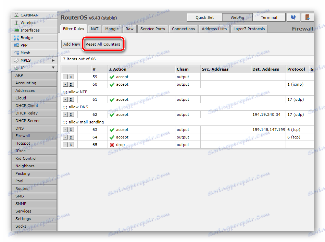The image size is (325, 242).
Task: Click the CAPsMAN antenna icon
Action: click(16, 15)
